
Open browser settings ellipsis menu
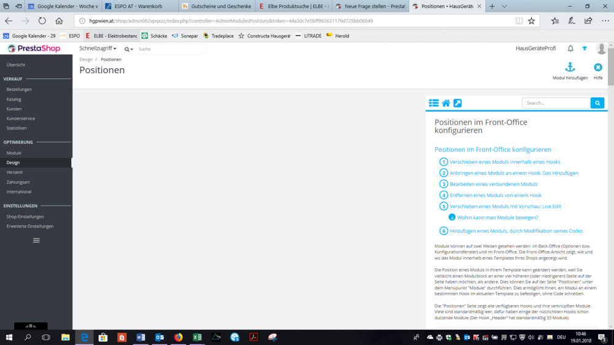point(605,21)
